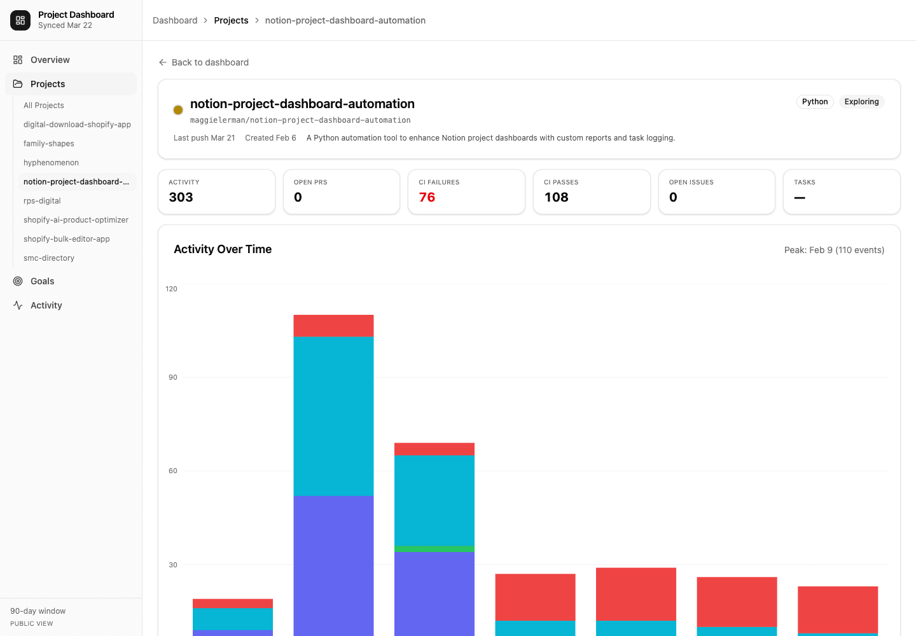Image resolution: width=916 pixels, height=636 pixels.
Task: Click the CI Passes 108 card
Action: click(x=592, y=191)
